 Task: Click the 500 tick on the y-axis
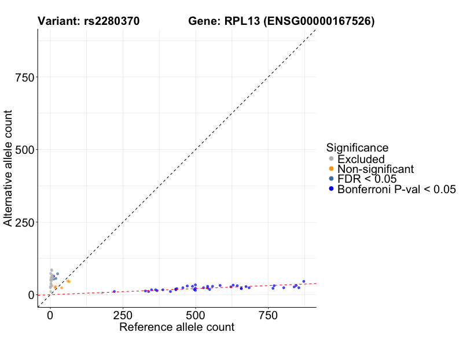(x=24, y=150)
